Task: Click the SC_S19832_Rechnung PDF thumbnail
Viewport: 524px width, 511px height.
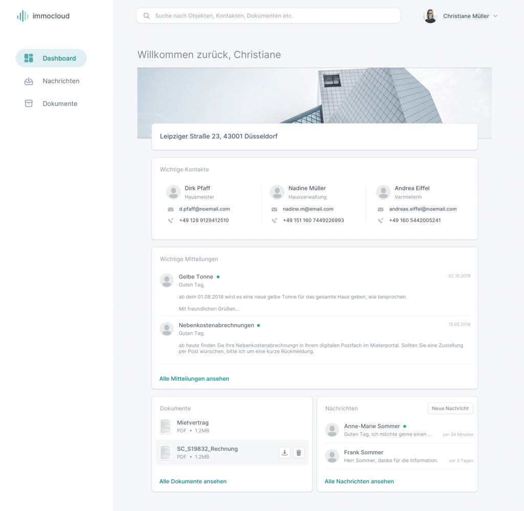Action: point(166,453)
